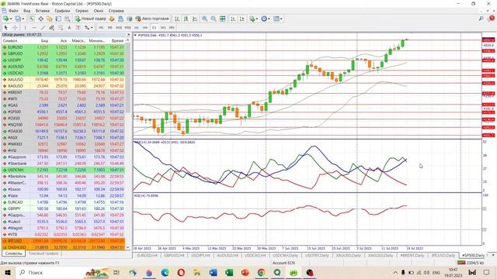Select the text tool 'A'
497x279 pixels.
[x=69, y=28]
